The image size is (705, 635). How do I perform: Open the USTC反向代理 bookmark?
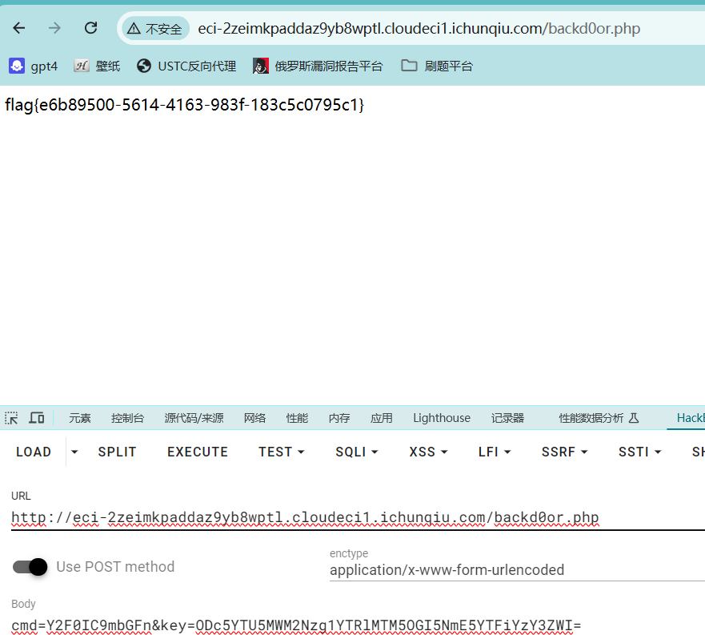click(x=186, y=66)
